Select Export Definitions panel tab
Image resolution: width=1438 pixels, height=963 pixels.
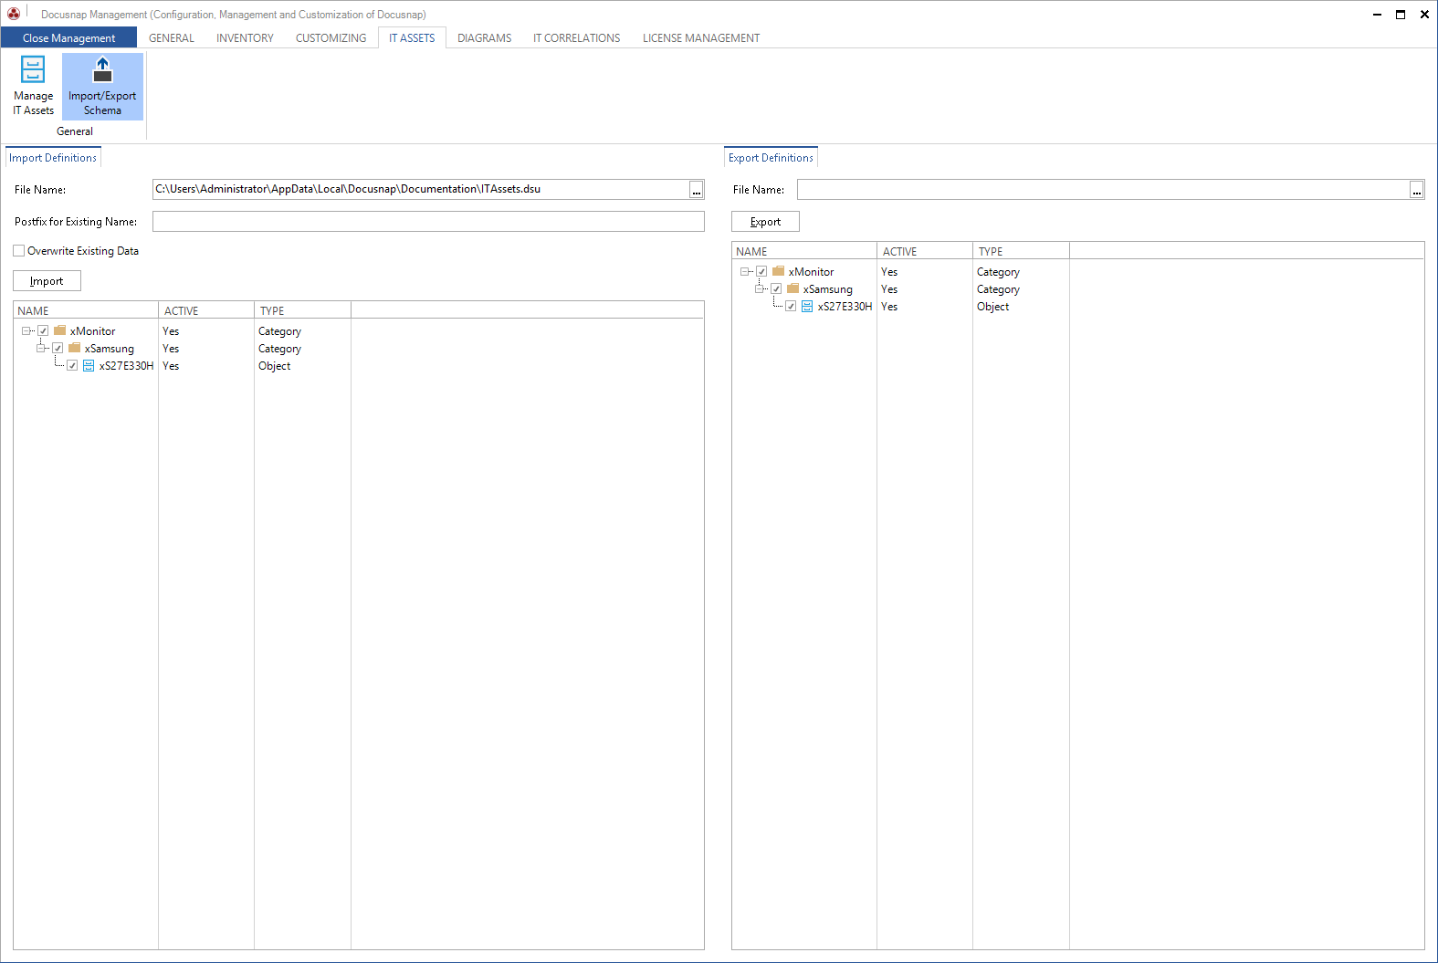771,157
